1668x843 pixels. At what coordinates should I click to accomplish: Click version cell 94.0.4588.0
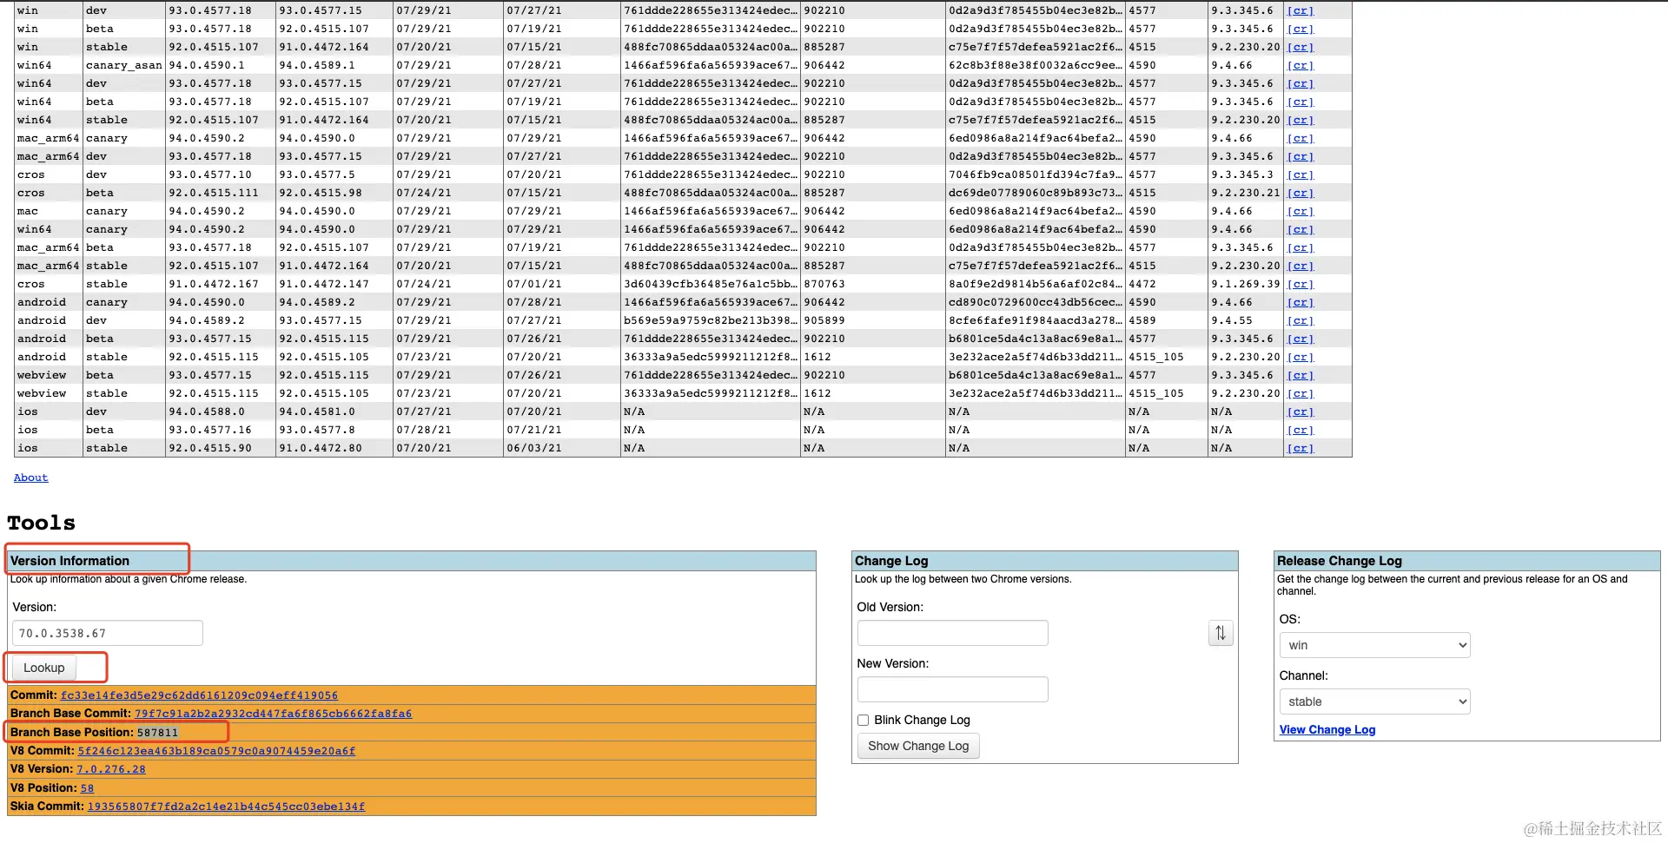[x=220, y=412]
